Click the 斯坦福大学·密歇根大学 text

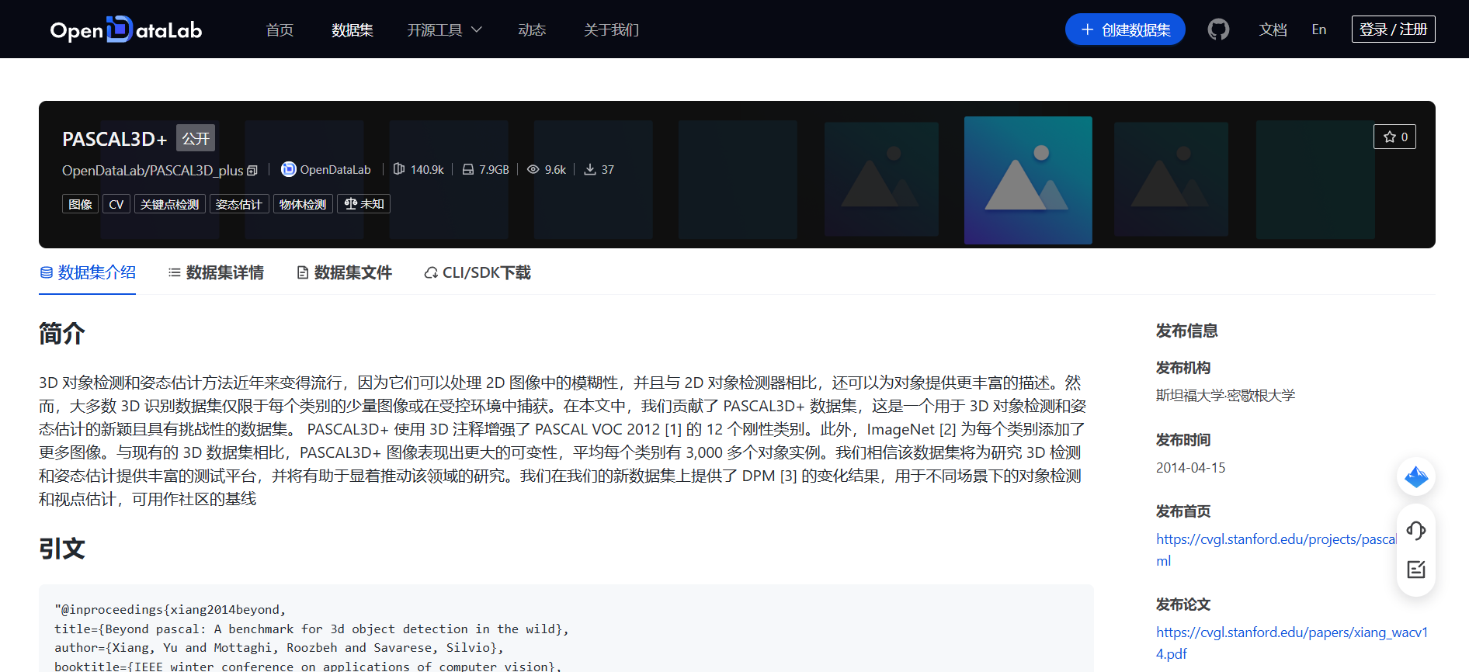click(x=1225, y=395)
